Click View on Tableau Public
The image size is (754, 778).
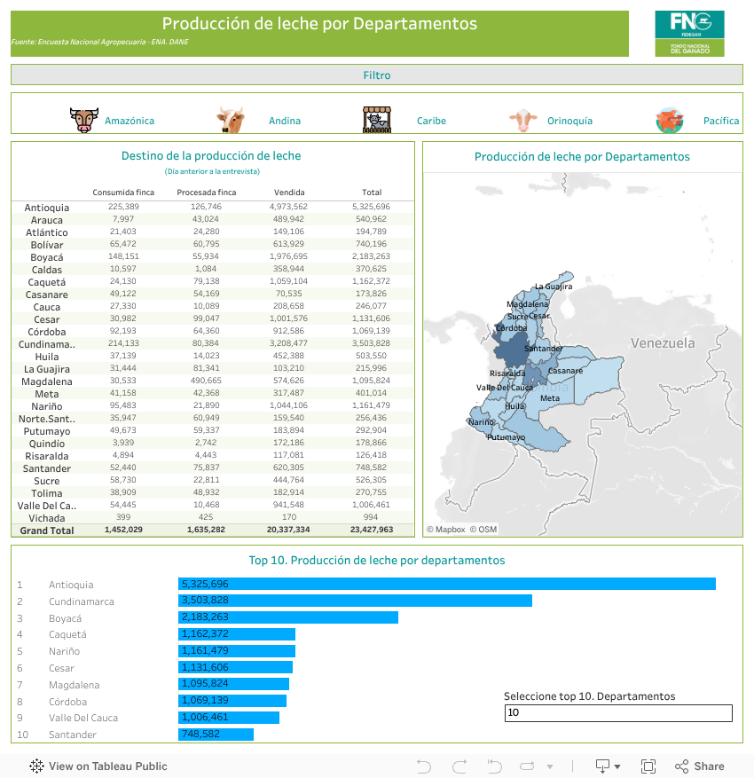(98, 766)
